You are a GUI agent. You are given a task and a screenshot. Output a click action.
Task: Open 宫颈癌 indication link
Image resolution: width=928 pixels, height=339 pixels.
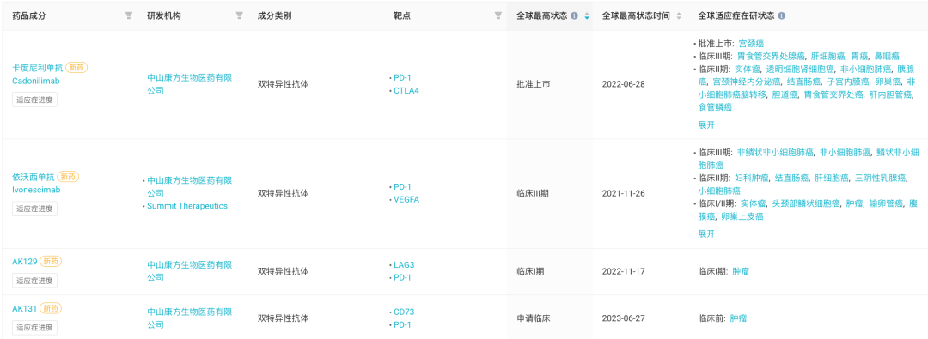pyautogui.click(x=751, y=44)
